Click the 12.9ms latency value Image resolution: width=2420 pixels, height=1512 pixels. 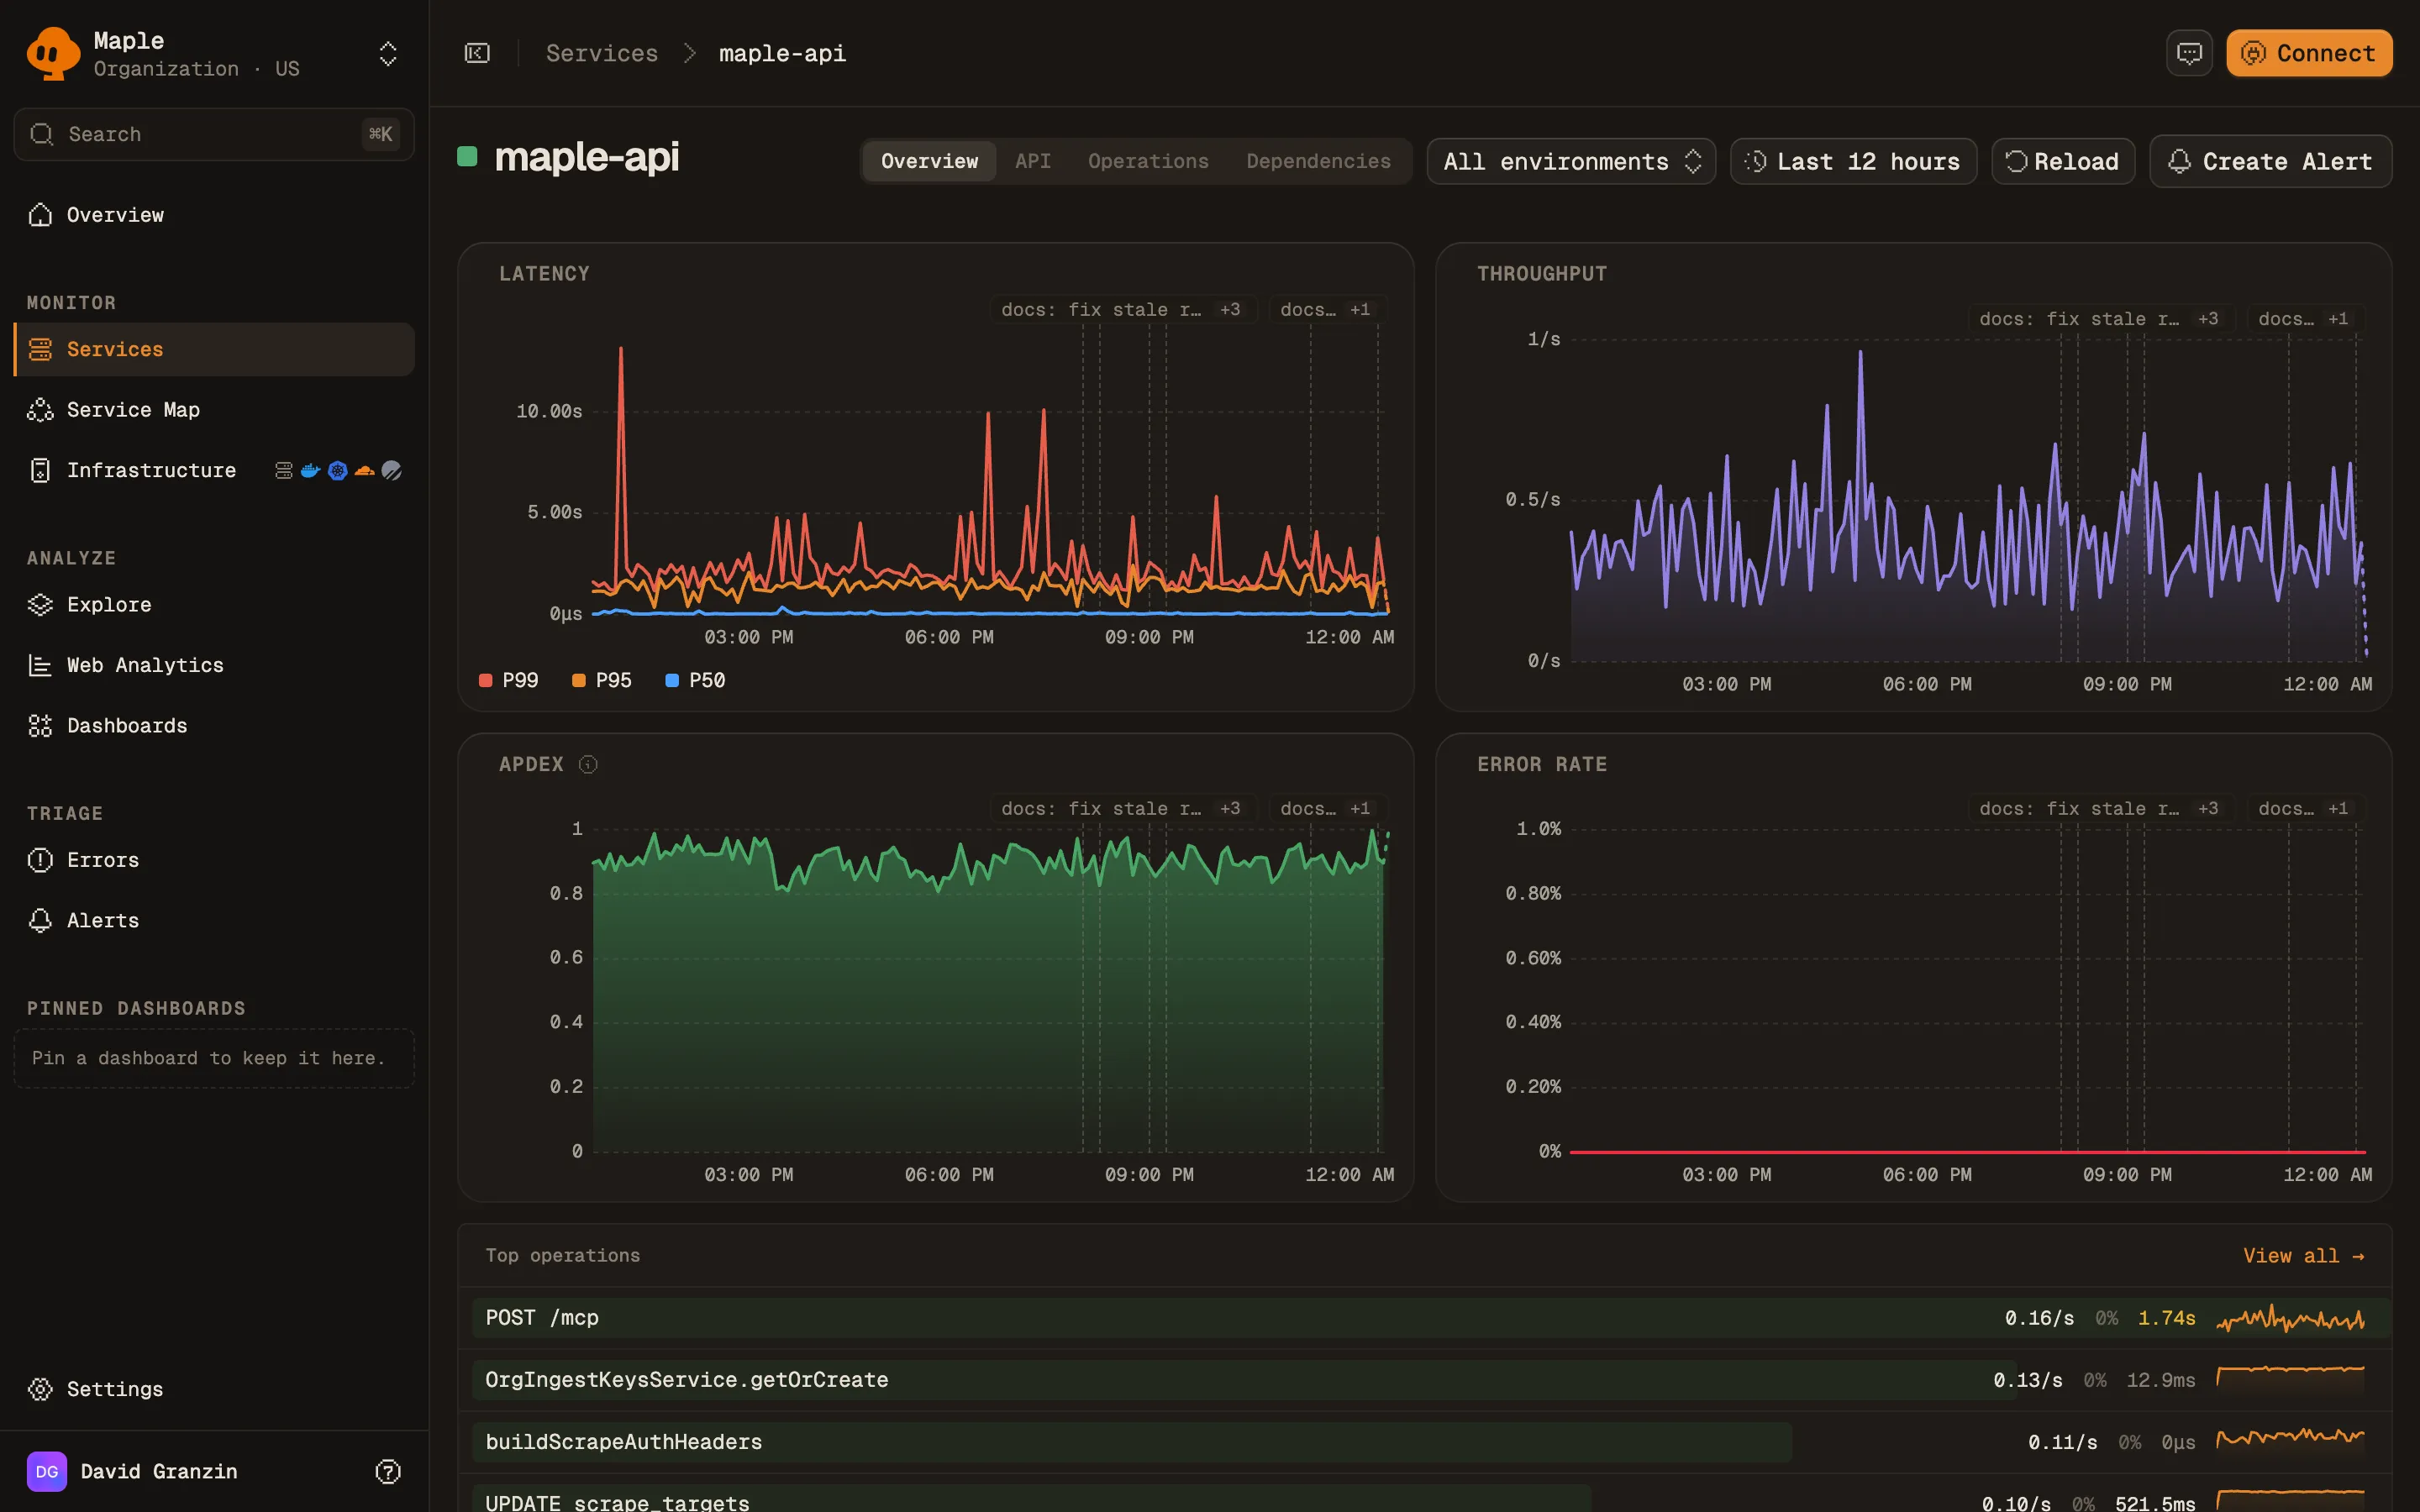(x=2160, y=1380)
